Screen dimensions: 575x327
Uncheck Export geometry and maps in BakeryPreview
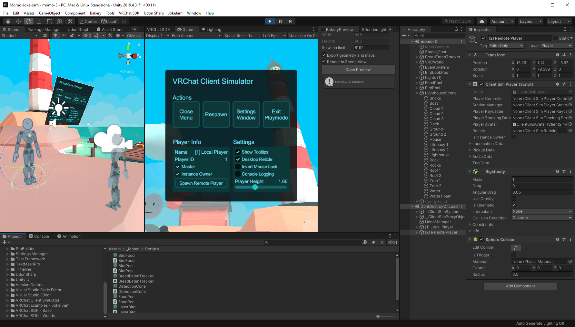coord(324,55)
